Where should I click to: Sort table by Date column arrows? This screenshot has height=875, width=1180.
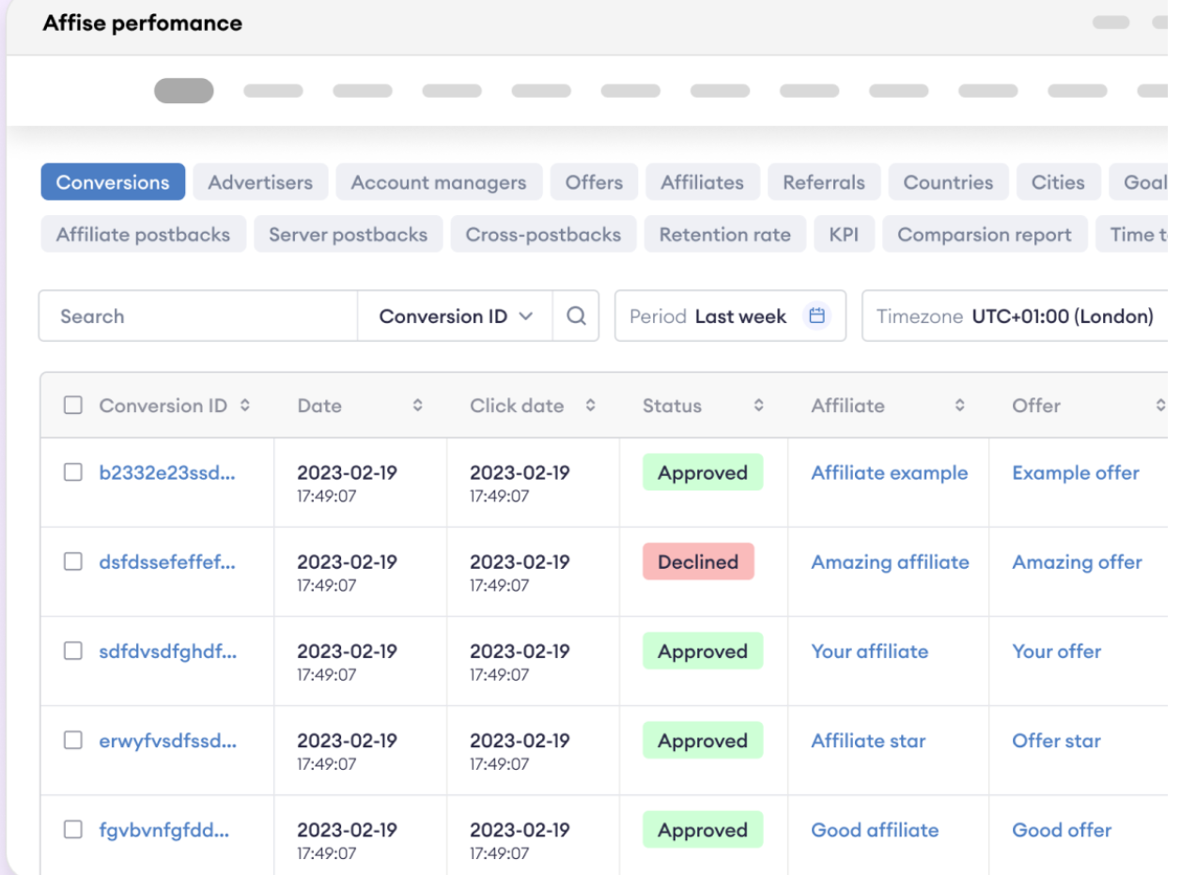(x=418, y=406)
